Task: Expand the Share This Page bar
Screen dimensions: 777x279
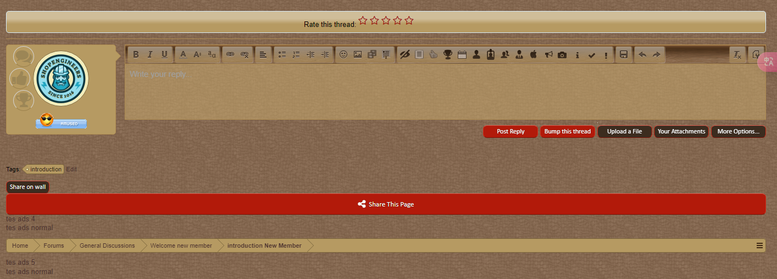Action: 386,204
